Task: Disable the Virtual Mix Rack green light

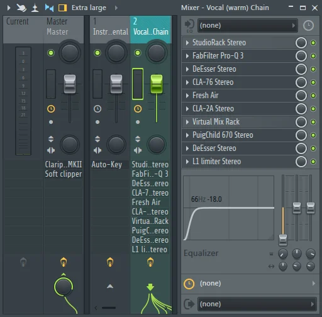Action: [x=313, y=122]
